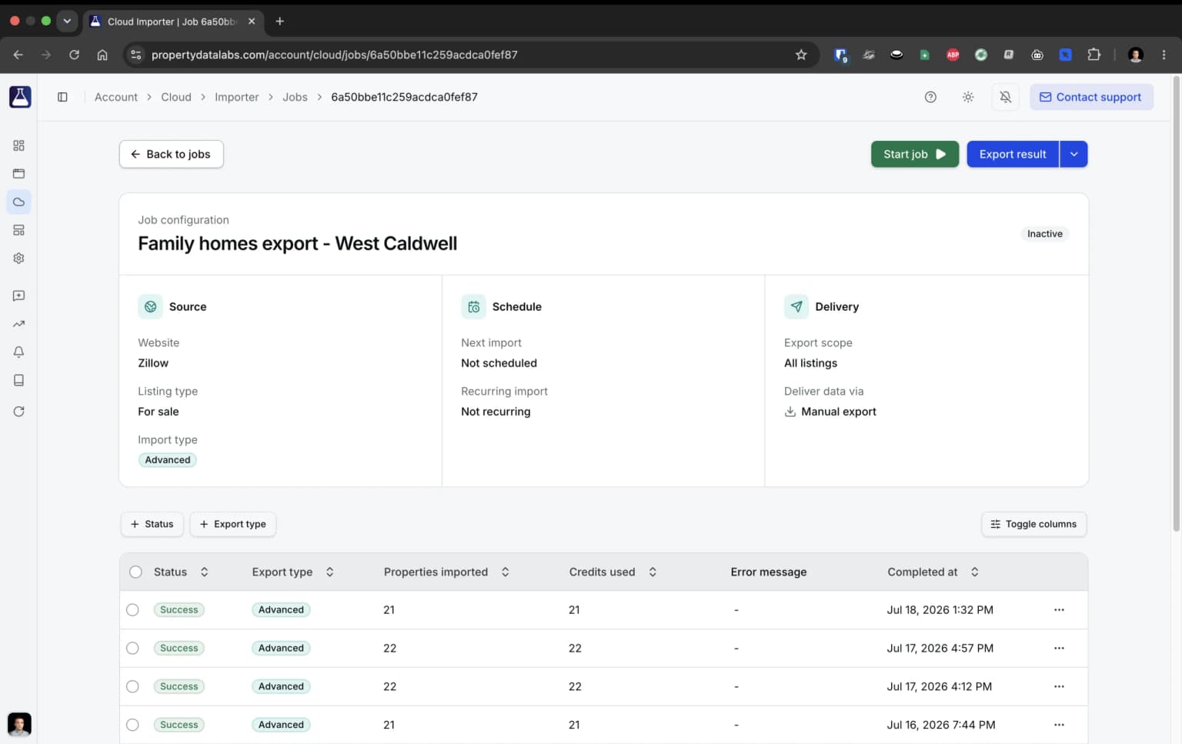Open row actions for Jul 17 4:12 PM run
The height and width of the screenshot is (744, 1182).
click(x=1059, y=686)
